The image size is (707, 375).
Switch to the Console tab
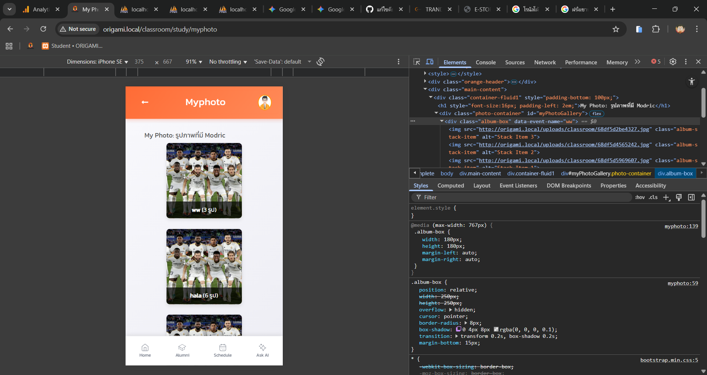pyautogui.click(x=485, y=62)
